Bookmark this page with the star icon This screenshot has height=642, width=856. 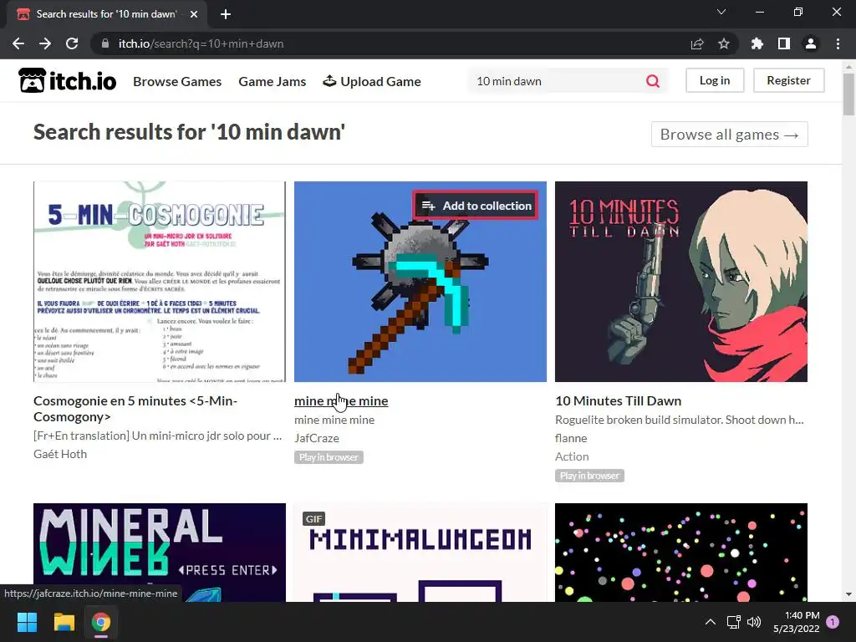click(724, 43)
